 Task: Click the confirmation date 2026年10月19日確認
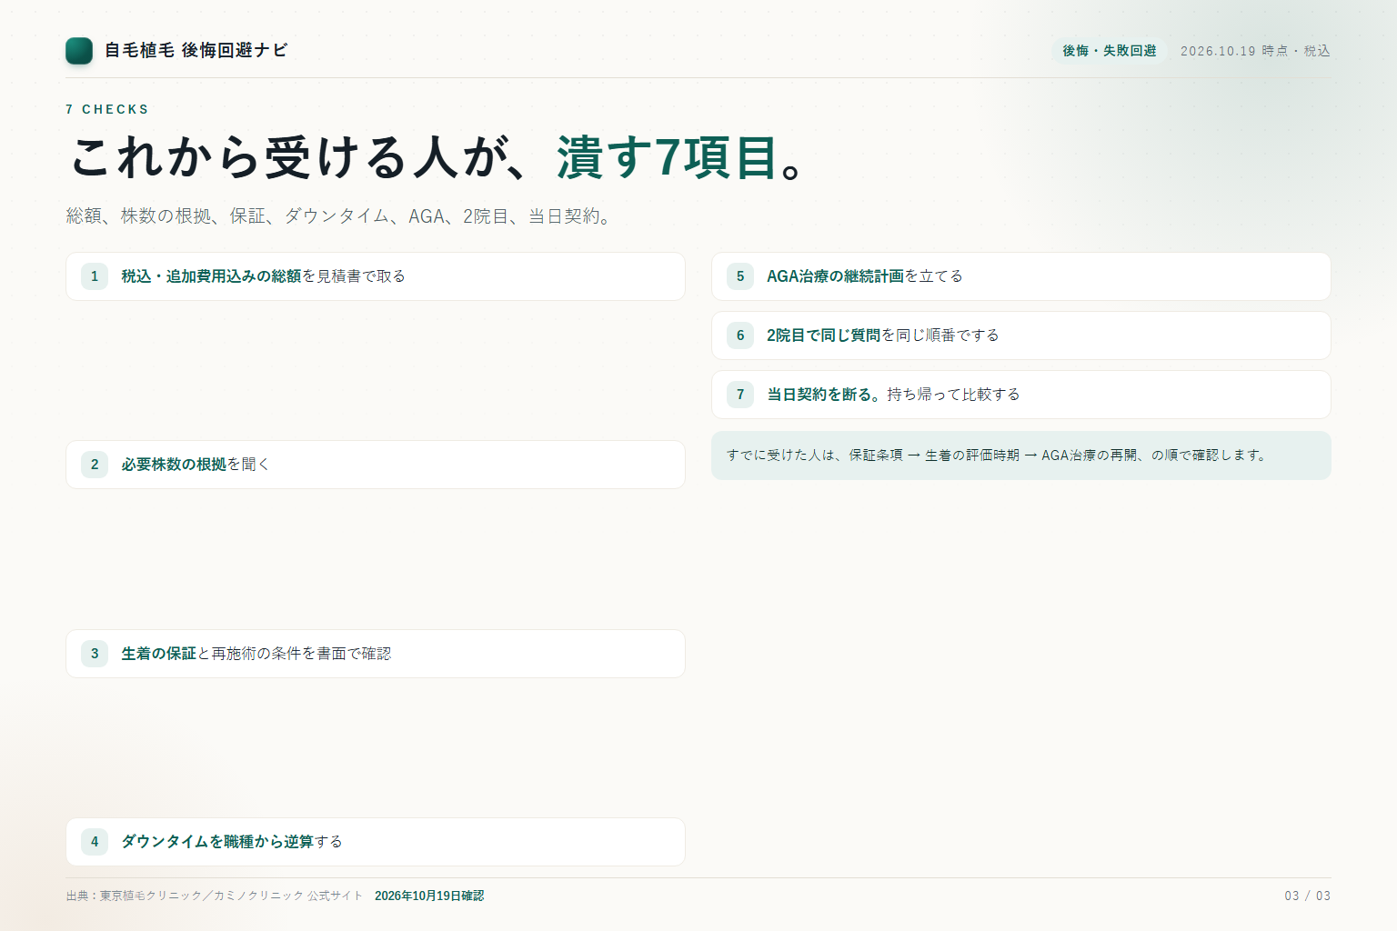(x=429, y=896)
